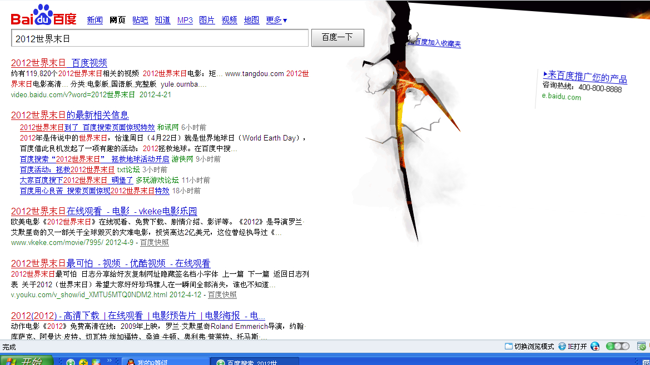Image resolution: width=650 pixels, height=365 pixels.
Task: Click the 和讯网 news source label
Action: (x=168, y=128)
